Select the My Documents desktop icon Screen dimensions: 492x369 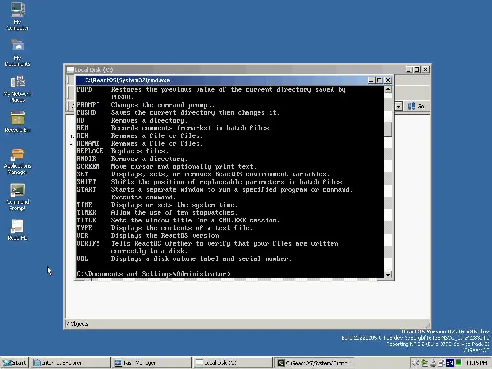point(18,53)
